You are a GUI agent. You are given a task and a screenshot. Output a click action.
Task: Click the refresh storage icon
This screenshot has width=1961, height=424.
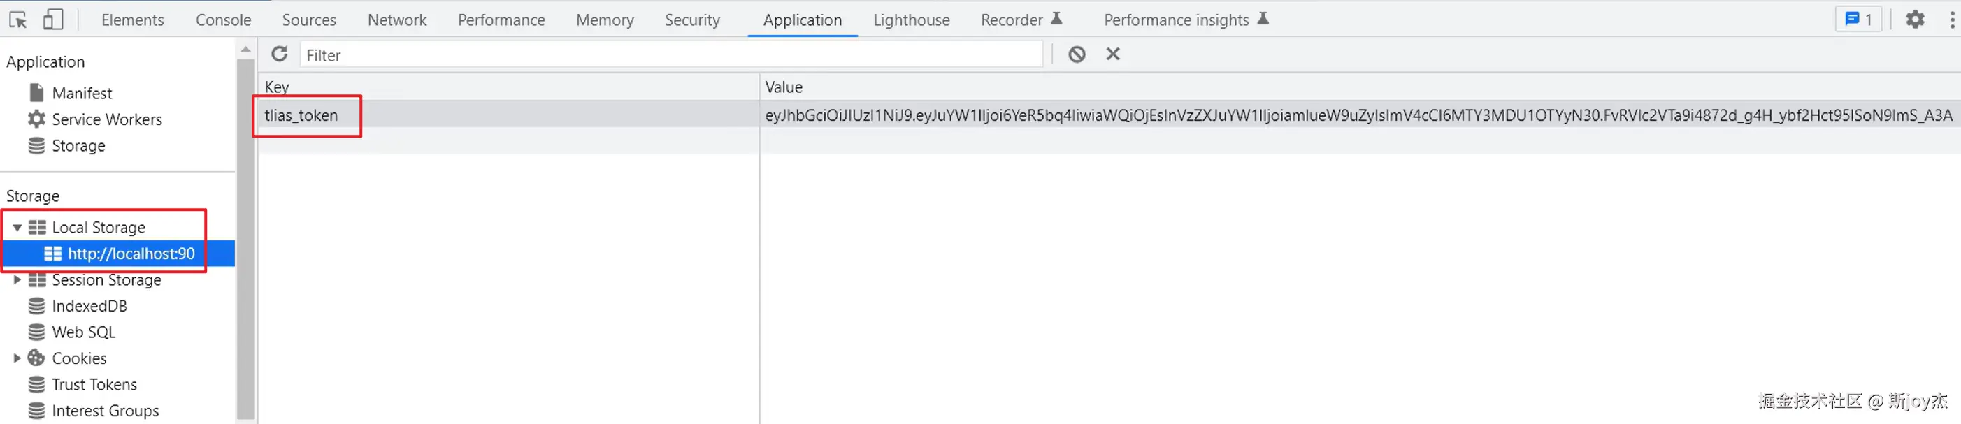(280, 54)
